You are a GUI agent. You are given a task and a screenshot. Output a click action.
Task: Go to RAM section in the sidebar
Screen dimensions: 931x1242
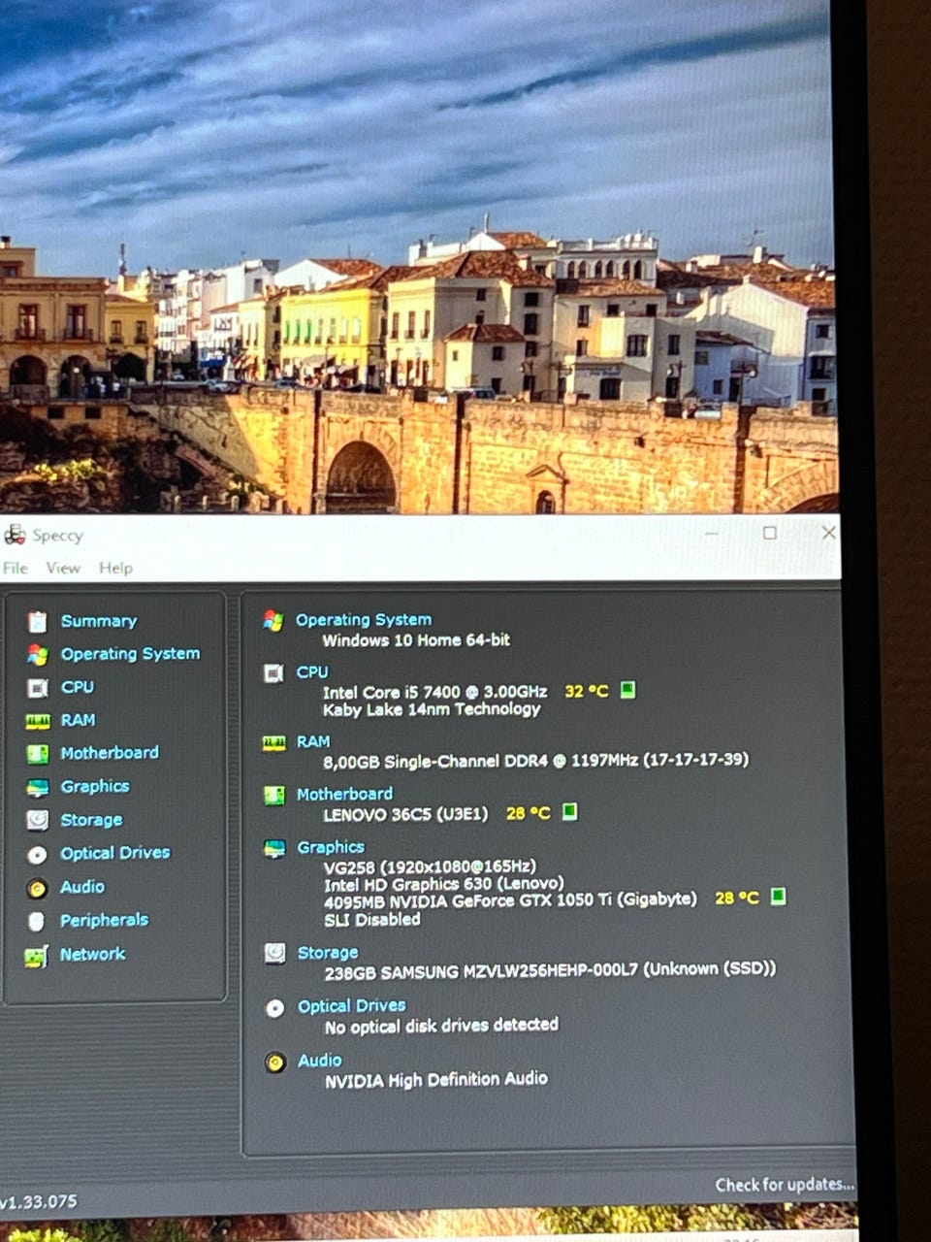pos(79,720)
